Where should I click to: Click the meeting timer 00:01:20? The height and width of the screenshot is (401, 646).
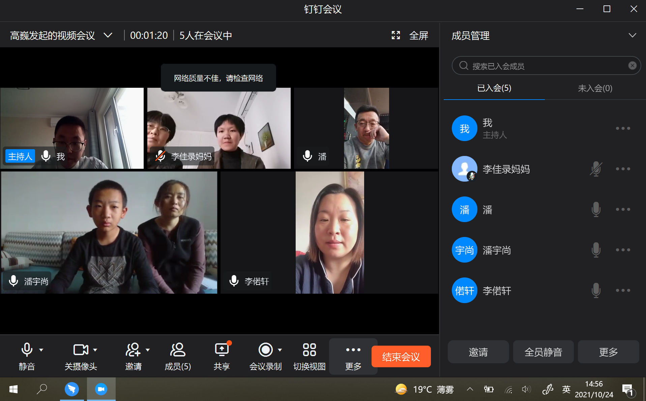(149, 35)
